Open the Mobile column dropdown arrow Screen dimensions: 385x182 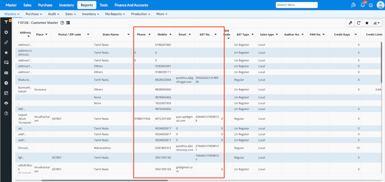(171, 35)
